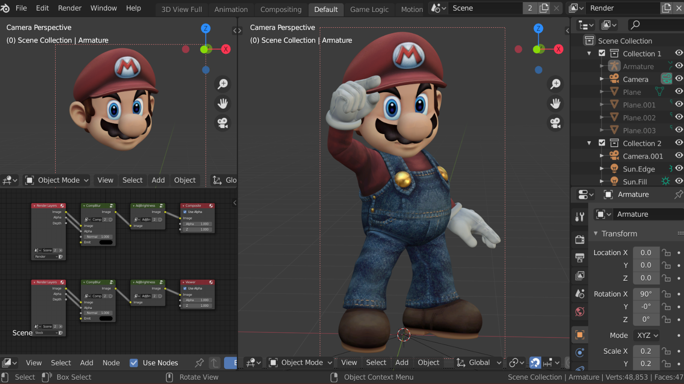This screenshot has height=384, width=684.
Task: Open the World properties globe icon
Action: coord(580,312)
